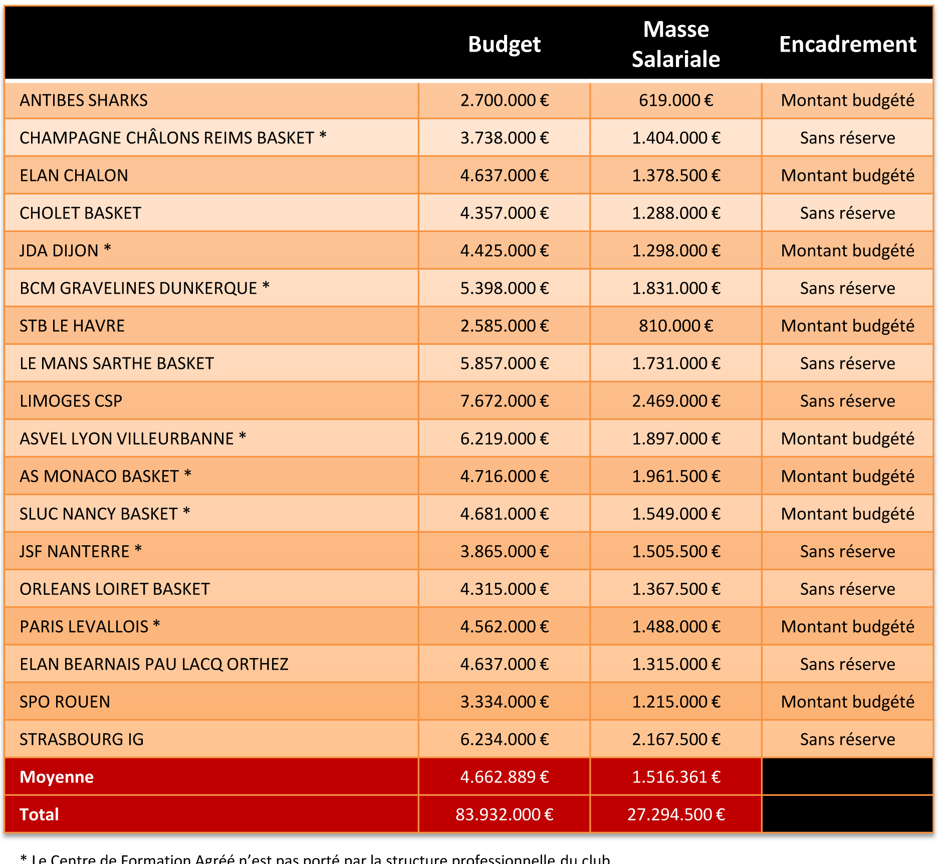Select the Total budget value 83.932.000 €
This screenshot has width=944, height=864.
pos(504,814)
